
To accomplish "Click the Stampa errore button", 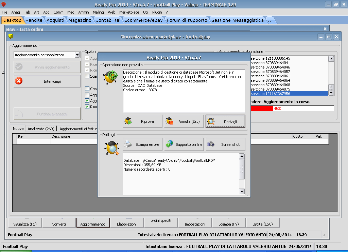I will point(142,144).
